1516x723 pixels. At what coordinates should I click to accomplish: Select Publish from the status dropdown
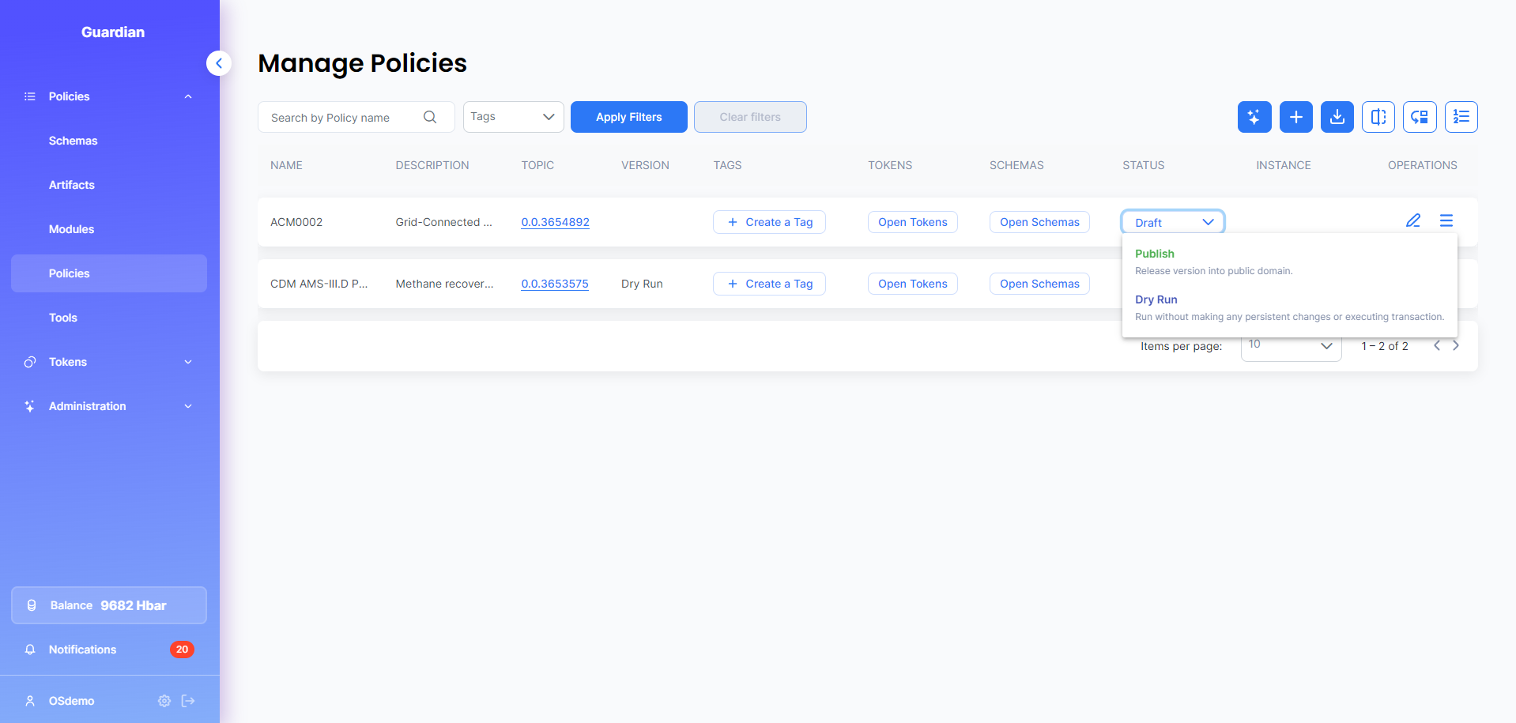click(1155, 254)
